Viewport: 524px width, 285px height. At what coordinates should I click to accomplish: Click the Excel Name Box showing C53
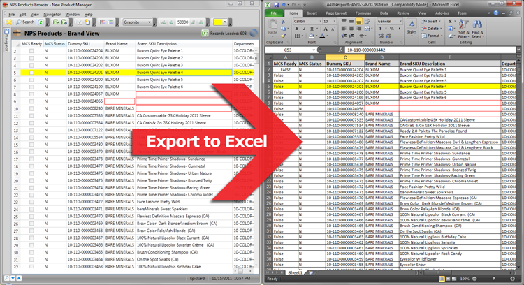point(290,50)
